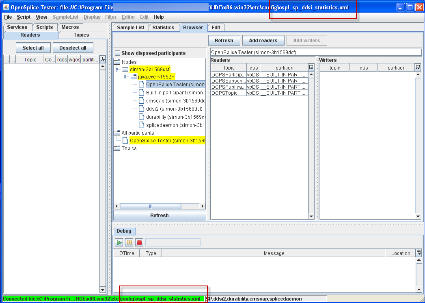Collapse java.exe <1952> tree handle
Viewport: 425px width, 303px height.
(x=125, y=77)
